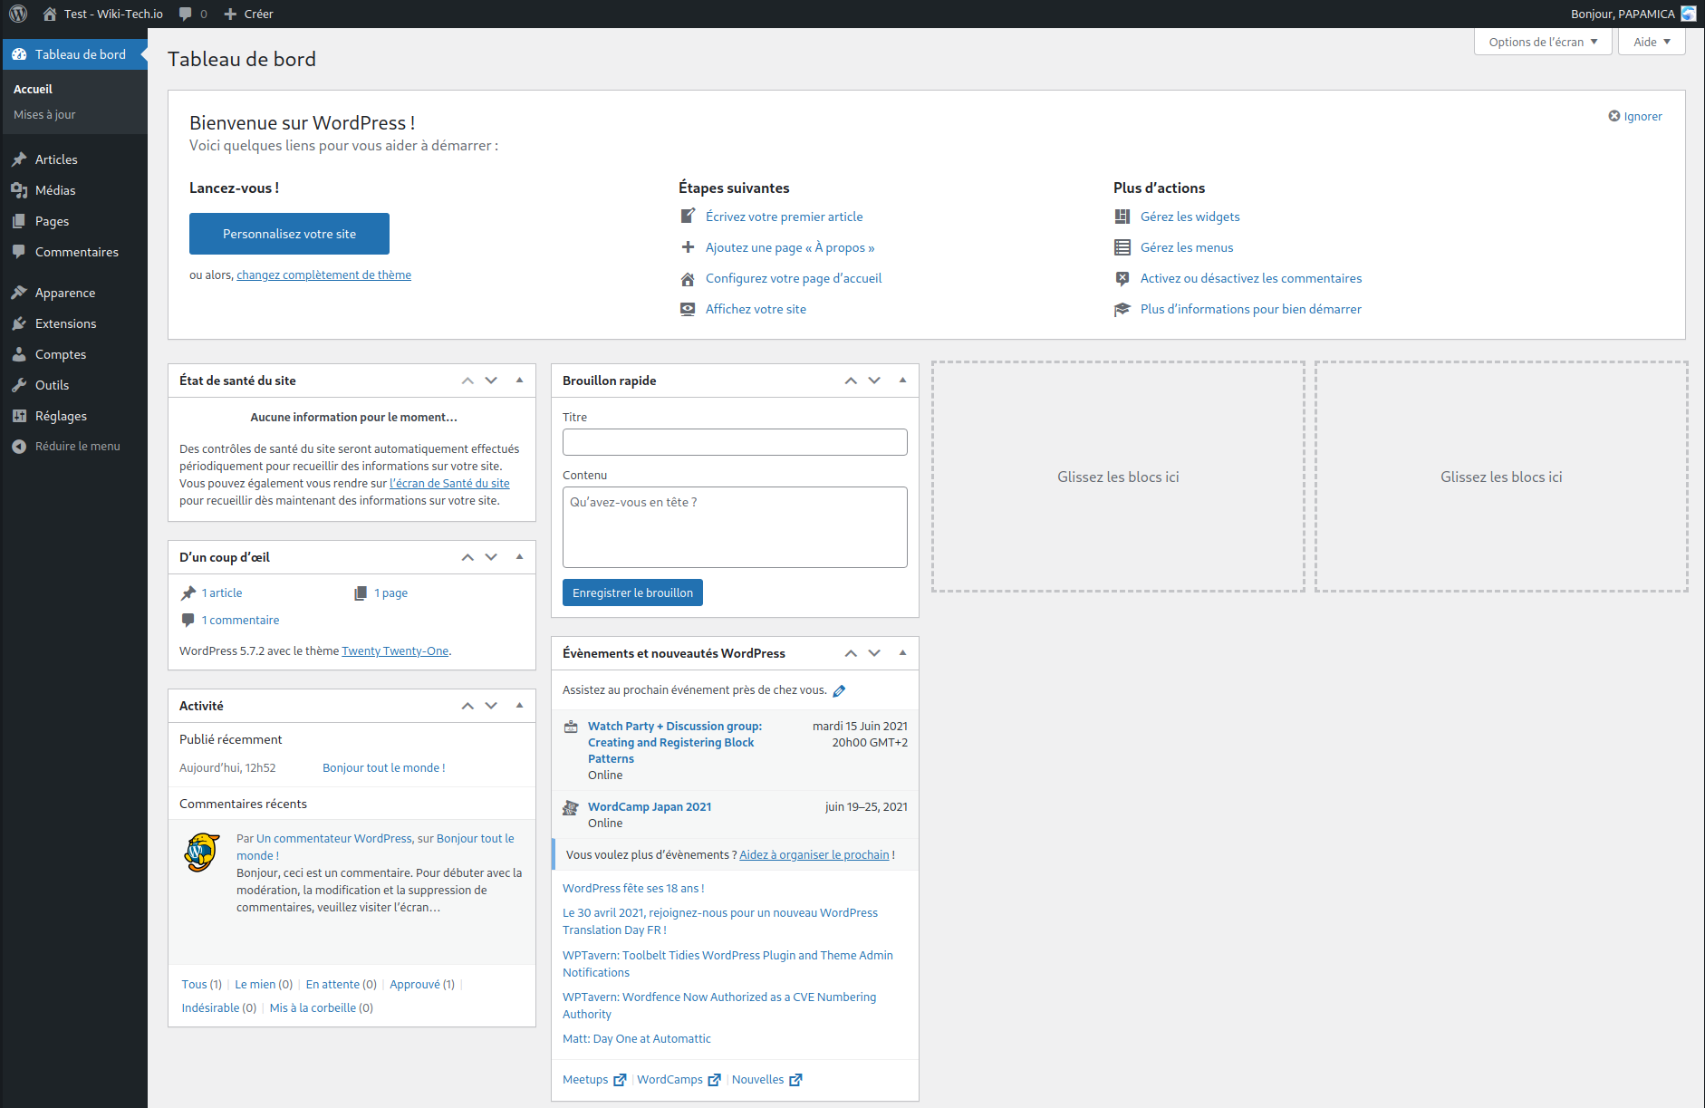
Task: Click the Titre input field
Action: (x=735, y=442)
